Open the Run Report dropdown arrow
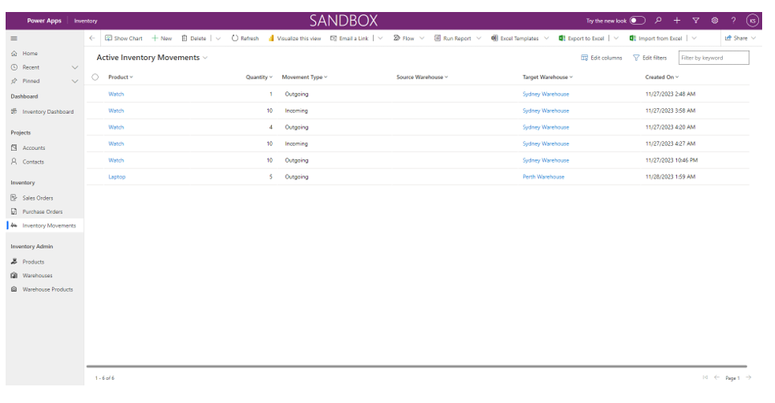 coord(479,38)
